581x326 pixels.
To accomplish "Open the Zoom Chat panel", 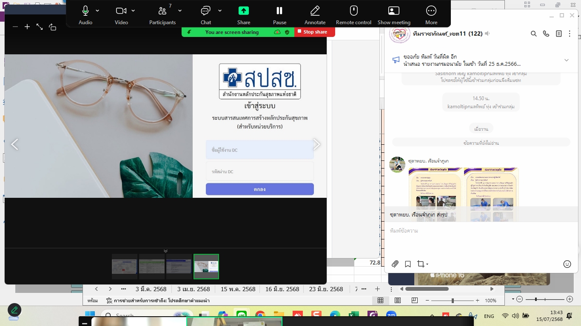I will click(x=206, y=15).
